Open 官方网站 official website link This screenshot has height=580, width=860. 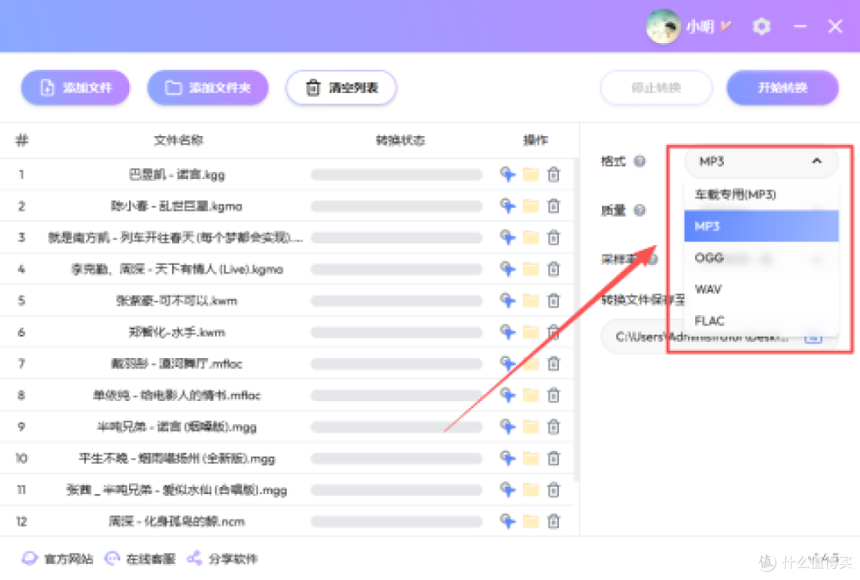pos(57,559)
